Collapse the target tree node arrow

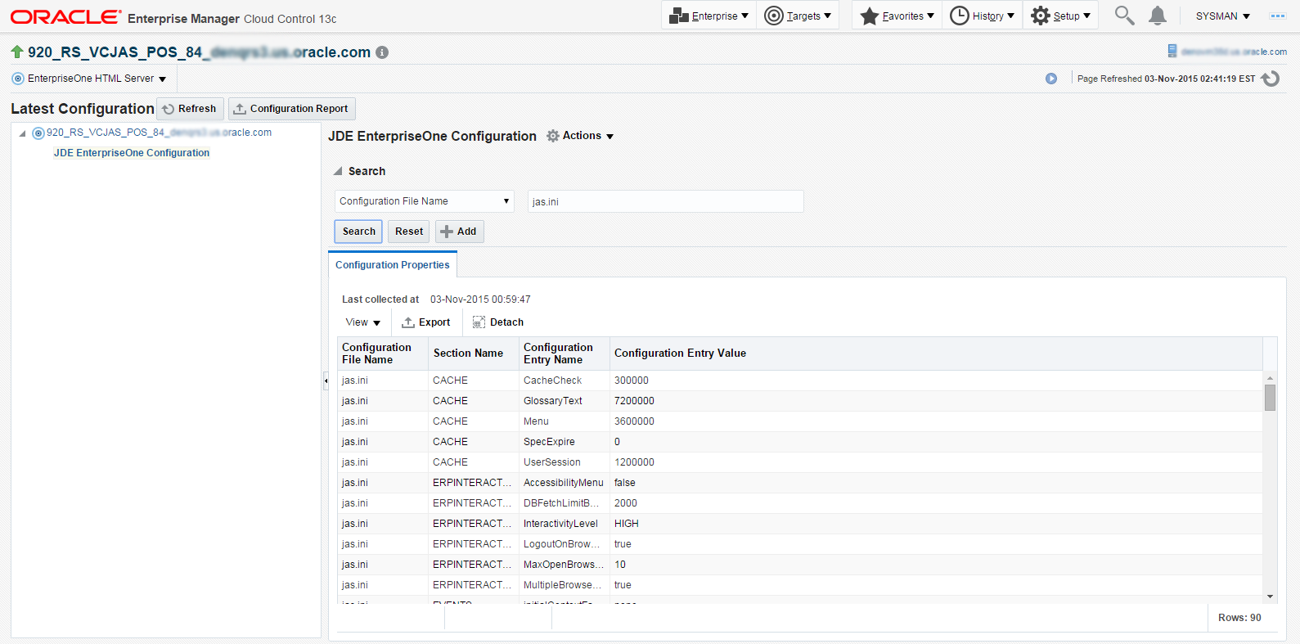tap(22, 133)
